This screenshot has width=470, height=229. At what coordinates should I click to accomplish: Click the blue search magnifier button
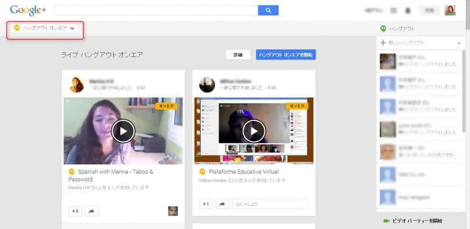click(x=268, y=11)
